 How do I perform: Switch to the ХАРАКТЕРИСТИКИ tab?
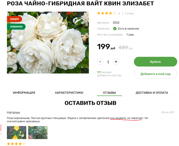tap(69, 93)
